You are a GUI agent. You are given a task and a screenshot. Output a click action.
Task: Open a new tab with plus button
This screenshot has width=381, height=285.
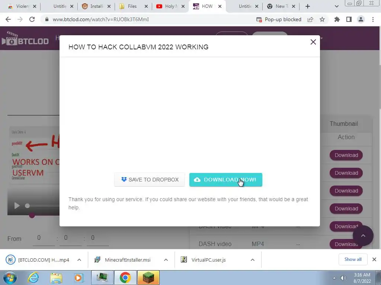[x=308, y=7]
